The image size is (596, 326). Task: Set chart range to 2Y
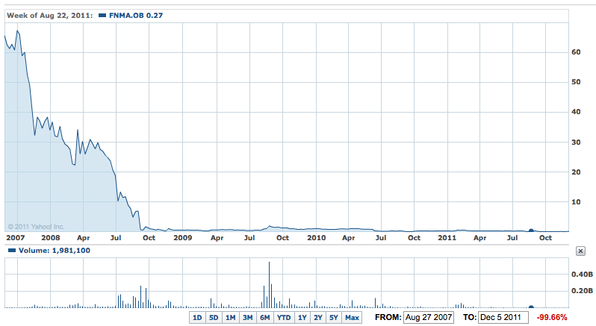pyautogui.click(x=318, y=317)
